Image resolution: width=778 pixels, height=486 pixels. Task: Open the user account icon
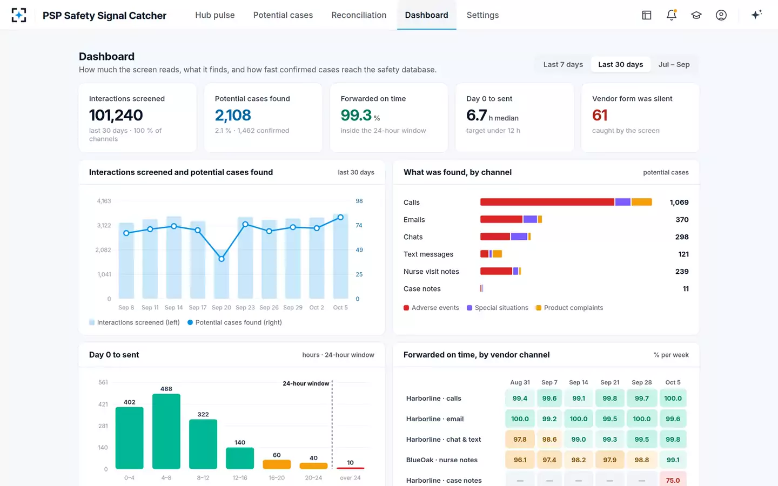click(x=721, y=15)
